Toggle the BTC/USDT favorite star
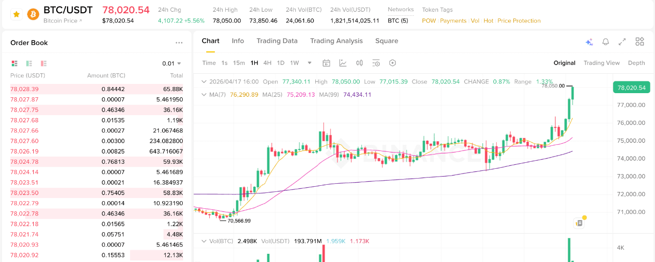The image size is (655, 262). pos(16,14)
